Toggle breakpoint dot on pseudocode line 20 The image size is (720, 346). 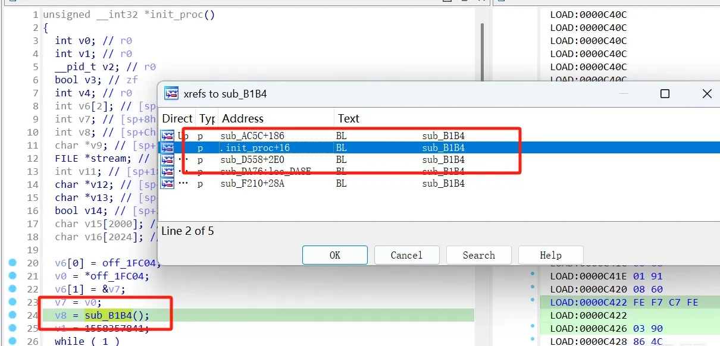tap(12, 263)
